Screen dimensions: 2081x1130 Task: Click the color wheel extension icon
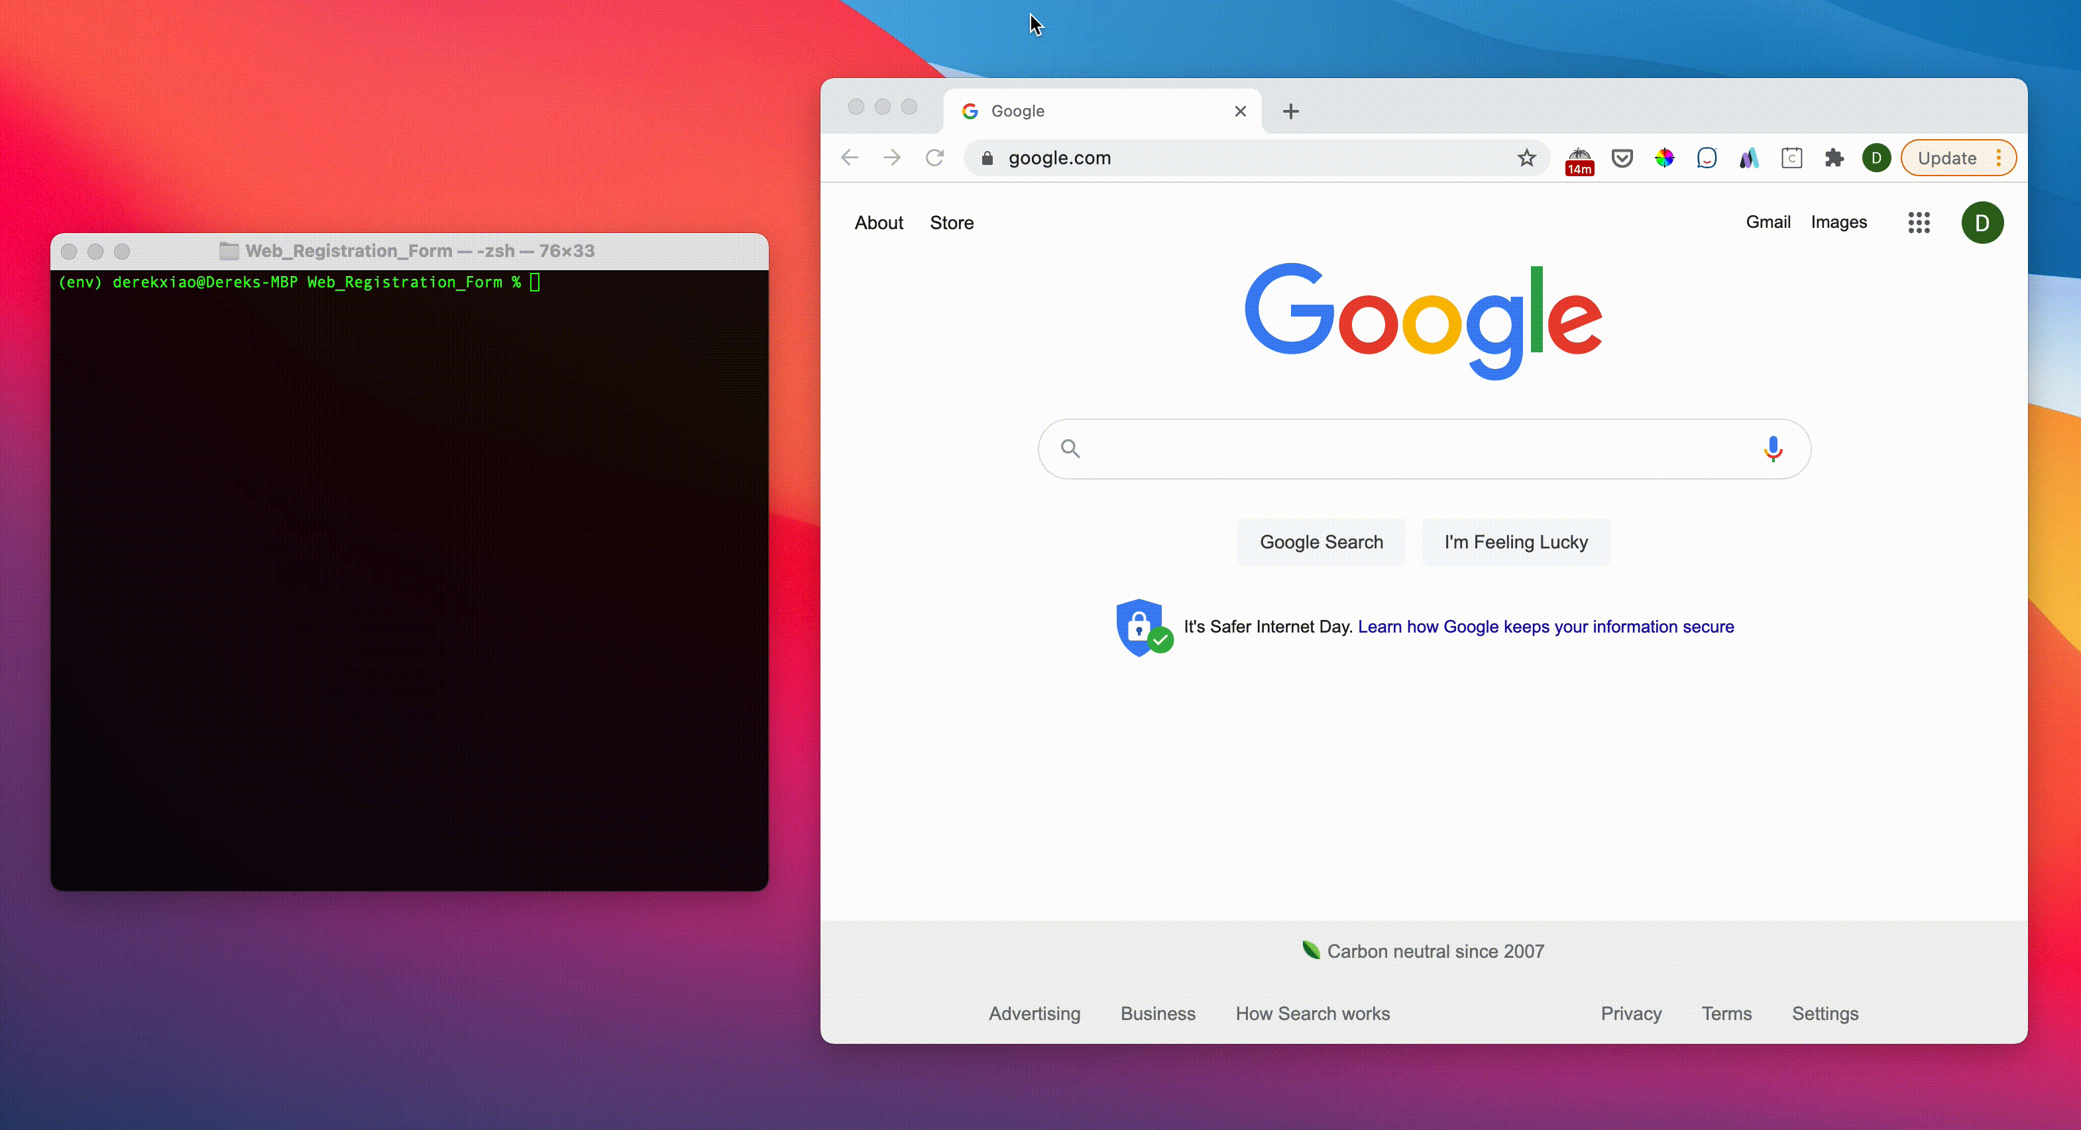pos(1664,158)
